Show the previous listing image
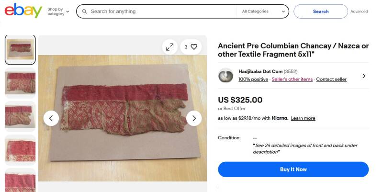This screenshot has height=192, width=383. point(51,118)
